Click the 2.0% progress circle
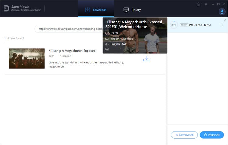 174,25
